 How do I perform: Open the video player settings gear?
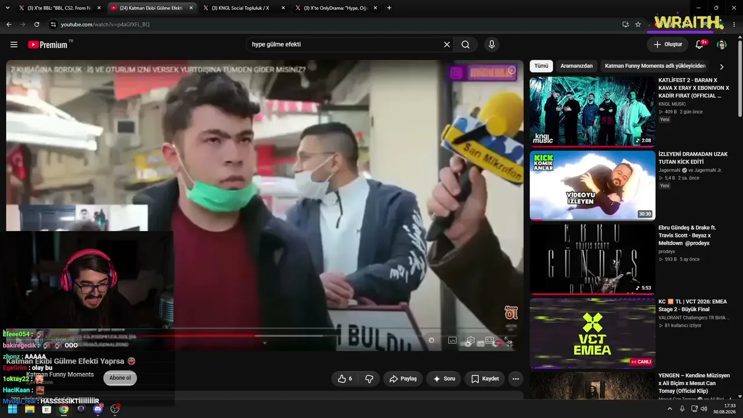[471, 340]
